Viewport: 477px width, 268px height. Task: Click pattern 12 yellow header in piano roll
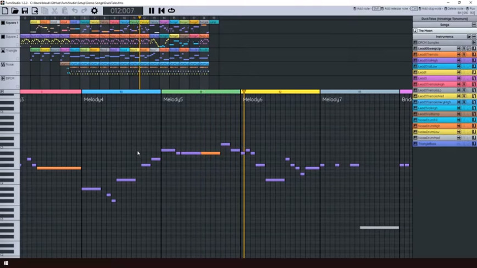[x=280, y=92]
